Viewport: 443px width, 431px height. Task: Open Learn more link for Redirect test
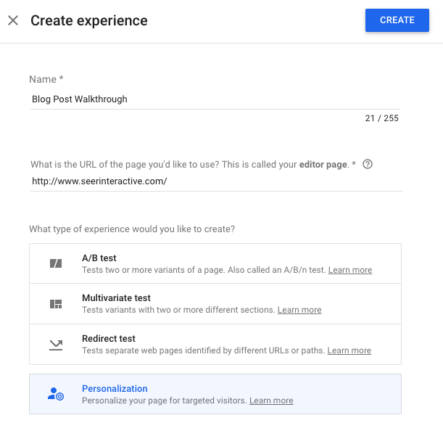click(x=349, y=350)
